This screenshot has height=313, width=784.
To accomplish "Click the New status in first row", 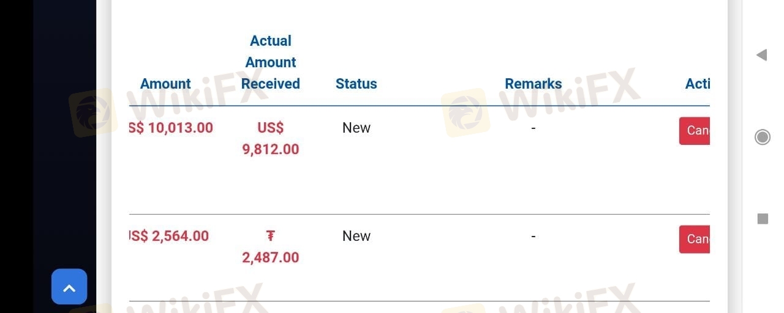I will pyautogui.click(x=356, y=128).
